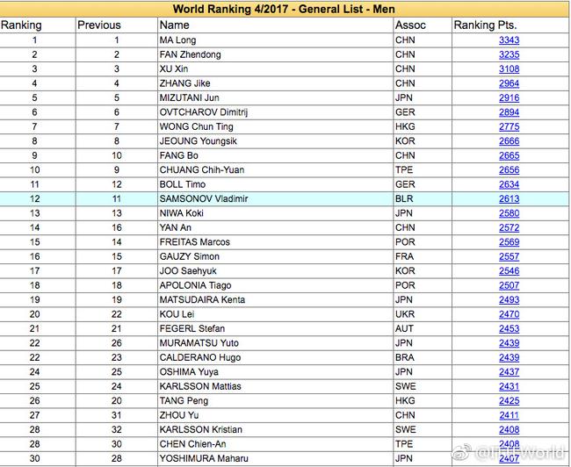Open 2557 points link for GAUZY Simon
The width and height of the screenshot is (571, 467).
point(509,256)
